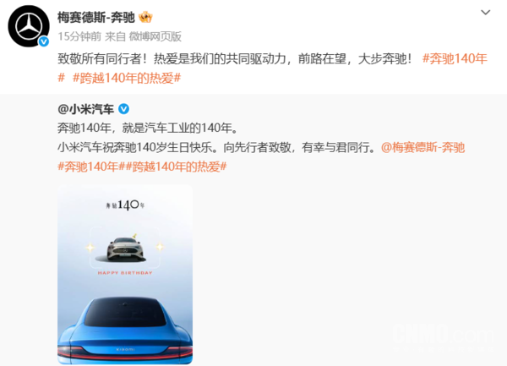Expand the post options chevron menu

coord(485,13)
